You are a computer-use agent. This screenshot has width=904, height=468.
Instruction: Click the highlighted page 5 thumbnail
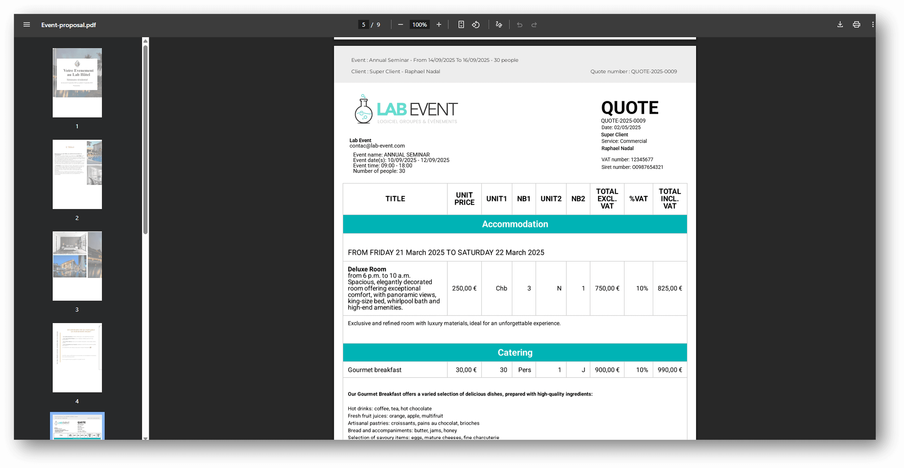coord(77,427)
